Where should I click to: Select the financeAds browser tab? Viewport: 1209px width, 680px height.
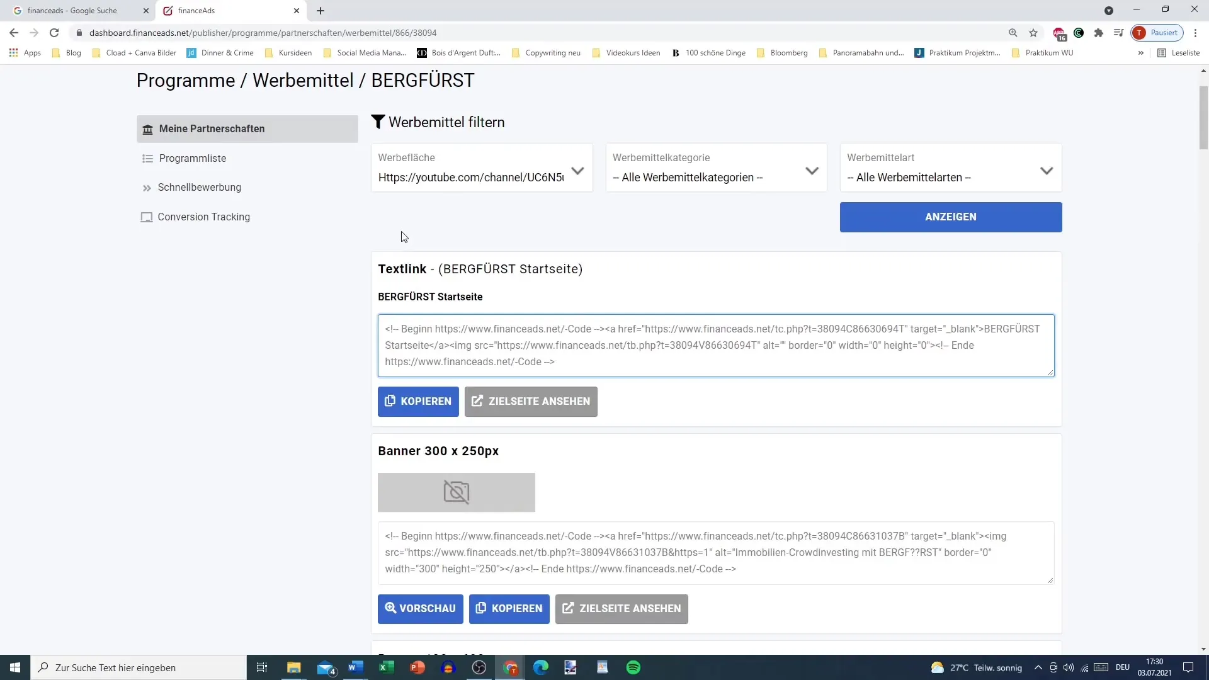tap(227, 11)
